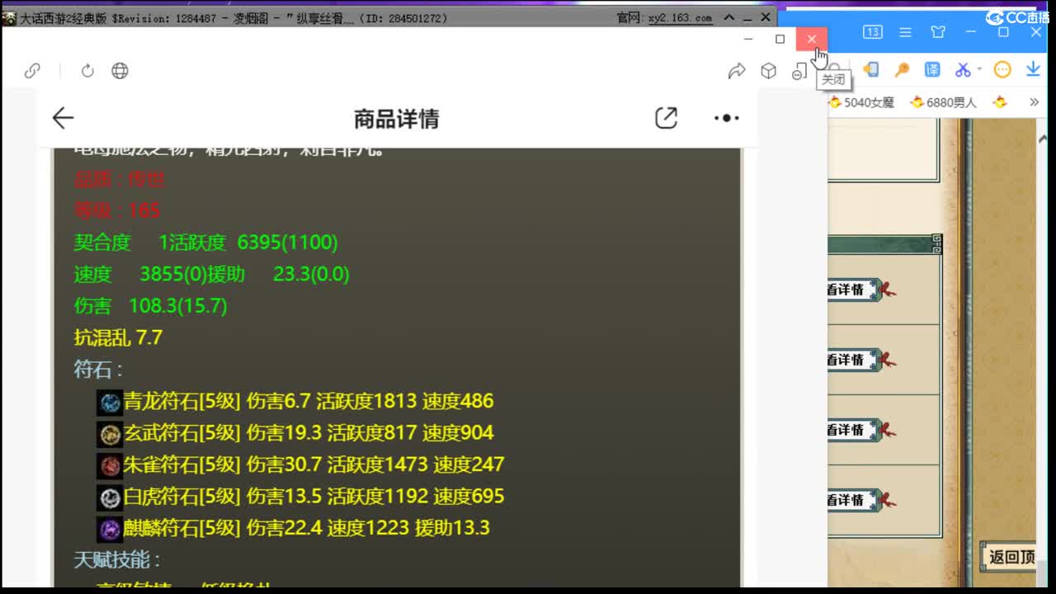Click the 朱雀符石 rune stone icon
1056x594 pixels.
click(110, 465)
